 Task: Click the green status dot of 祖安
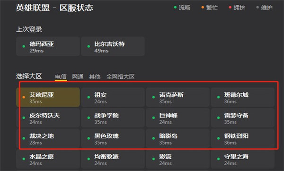click(89, 97)
